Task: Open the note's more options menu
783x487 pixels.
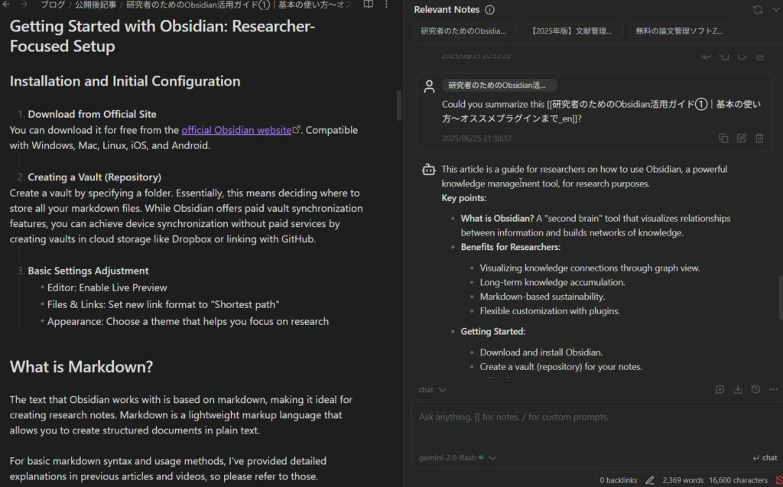Action: [x=386, y=5]
